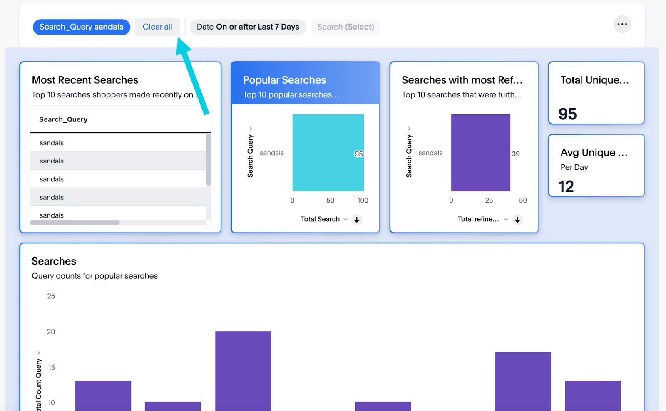Sort Searches with most Refinements descending arrow
This screenshot has width=666, height=411.
coord(517,220)
